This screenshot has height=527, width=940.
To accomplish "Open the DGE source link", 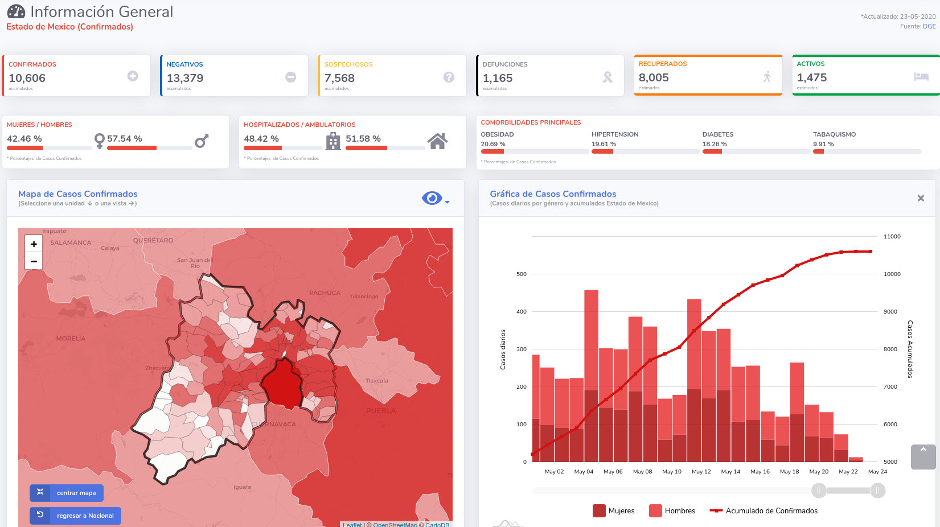I will 929,26.
